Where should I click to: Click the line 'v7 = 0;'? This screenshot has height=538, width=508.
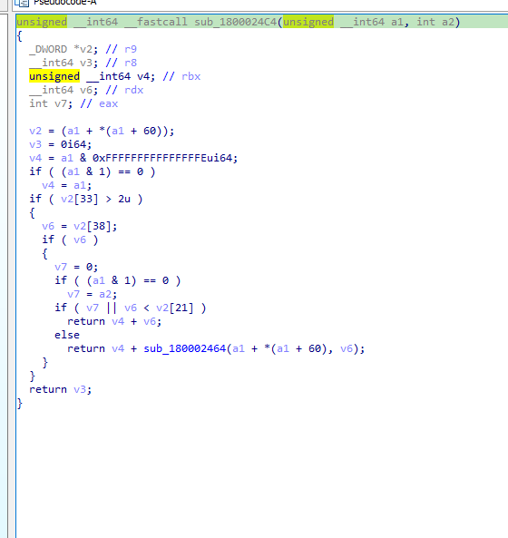pyautogui.click(x=76, y=267)
